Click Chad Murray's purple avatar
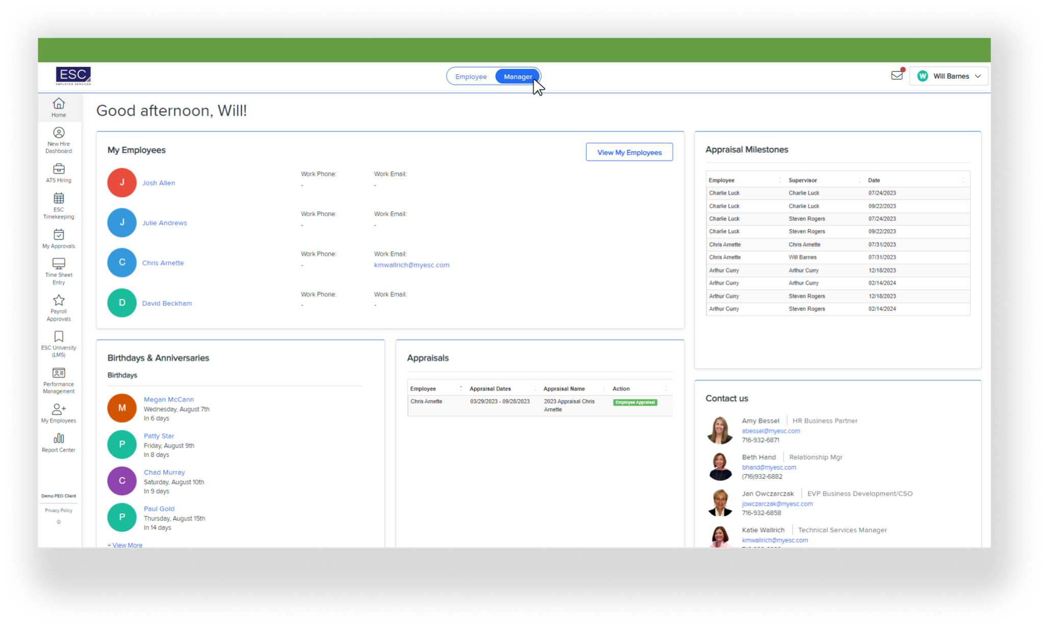Viewport: 1044px width, 626px height. click(x=122, y=481)
